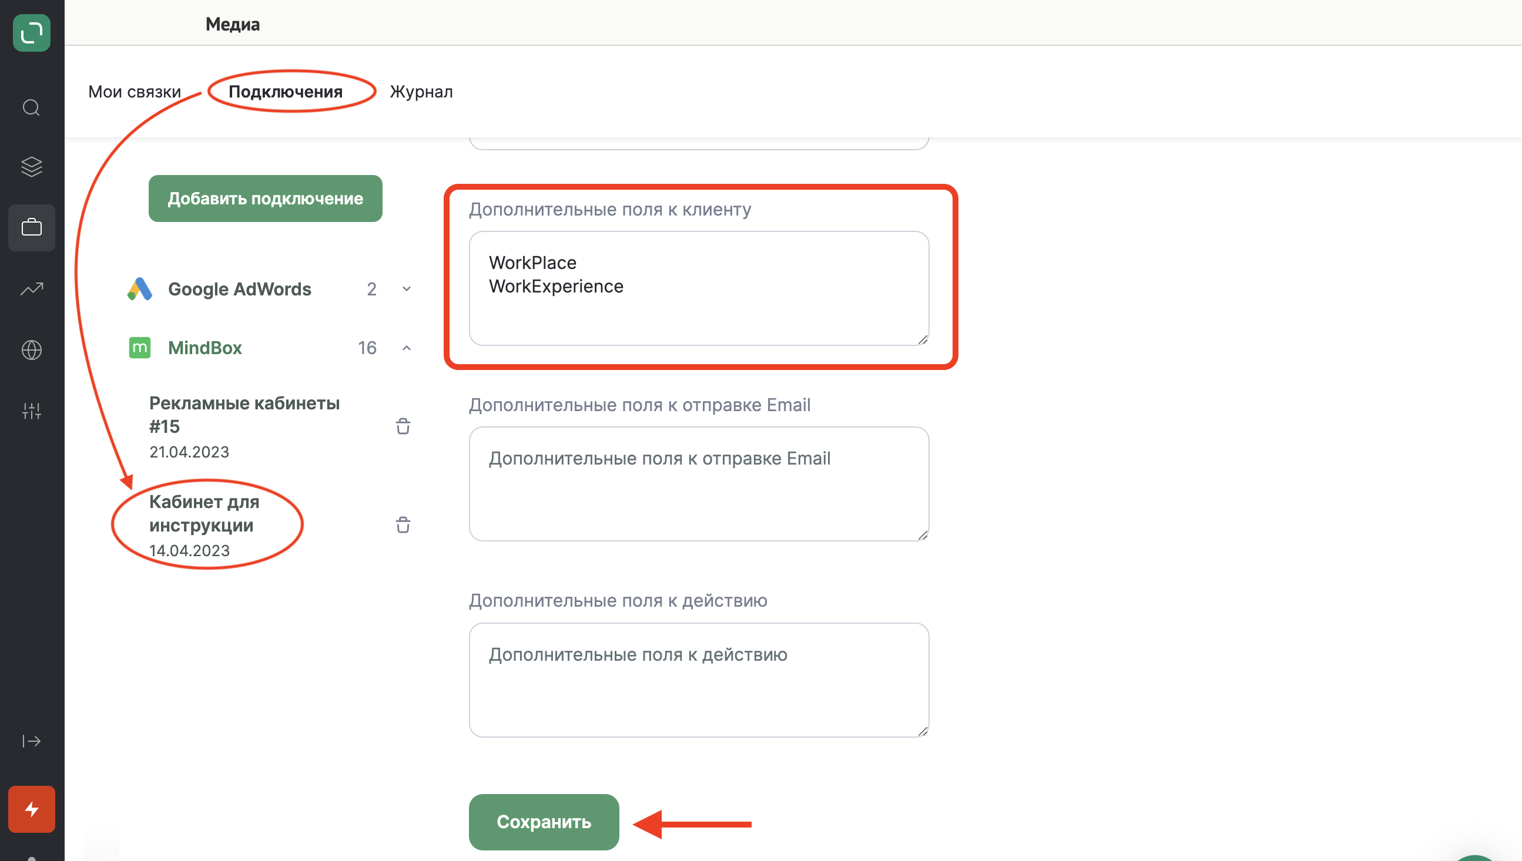Click the Google AdWords count 2
The width and height of the screenshot is (1522, 861).
coord(371,289)
